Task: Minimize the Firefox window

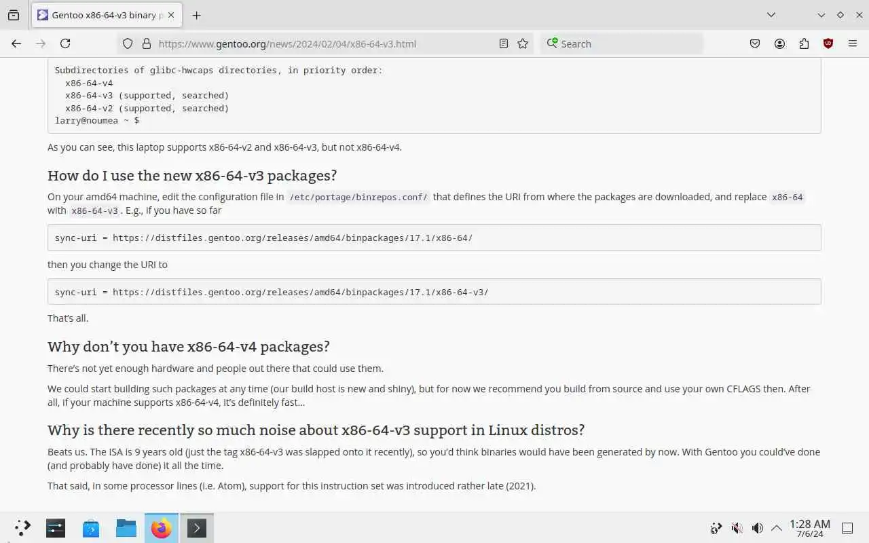Action: pos(821,15)
